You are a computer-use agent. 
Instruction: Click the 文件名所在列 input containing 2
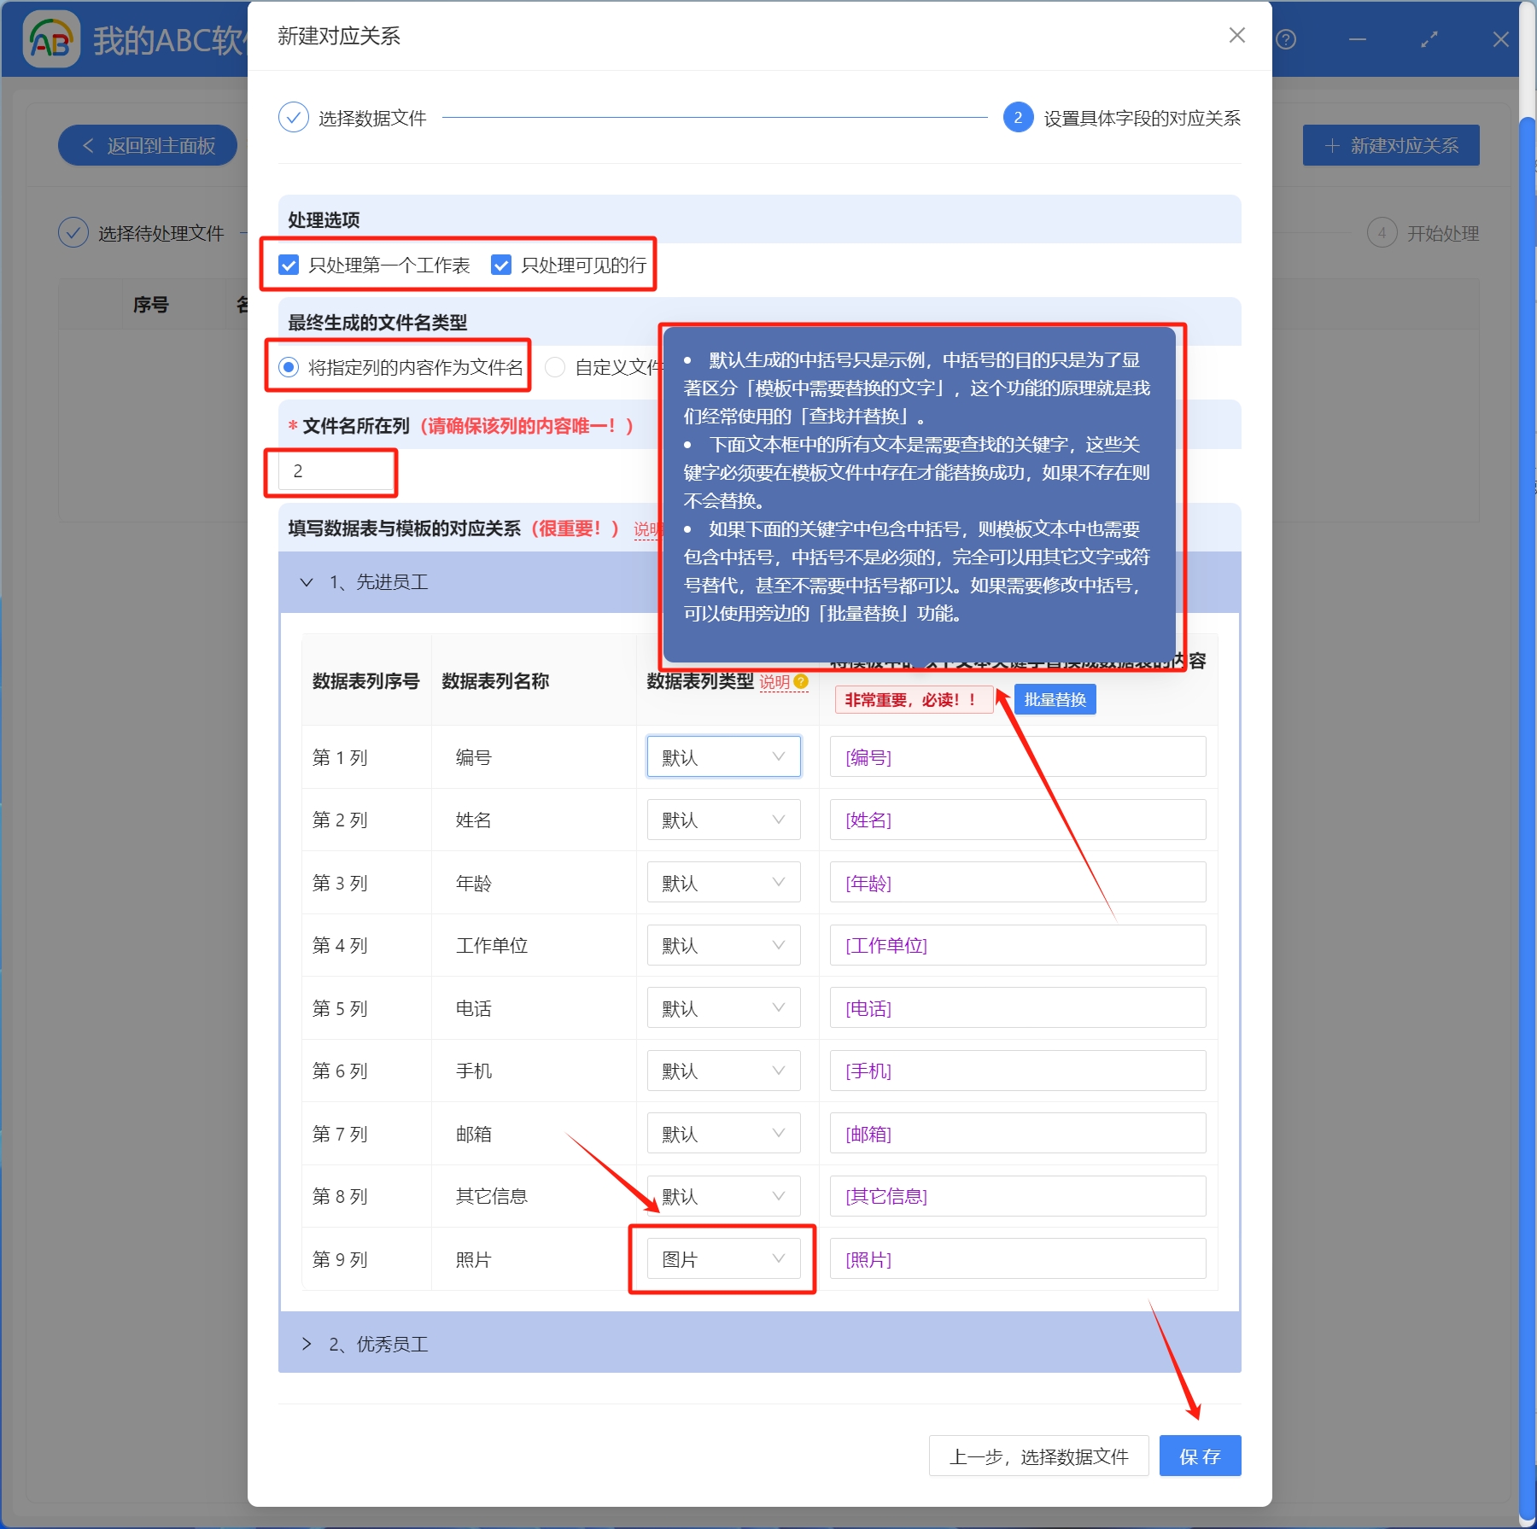point(332,470)
